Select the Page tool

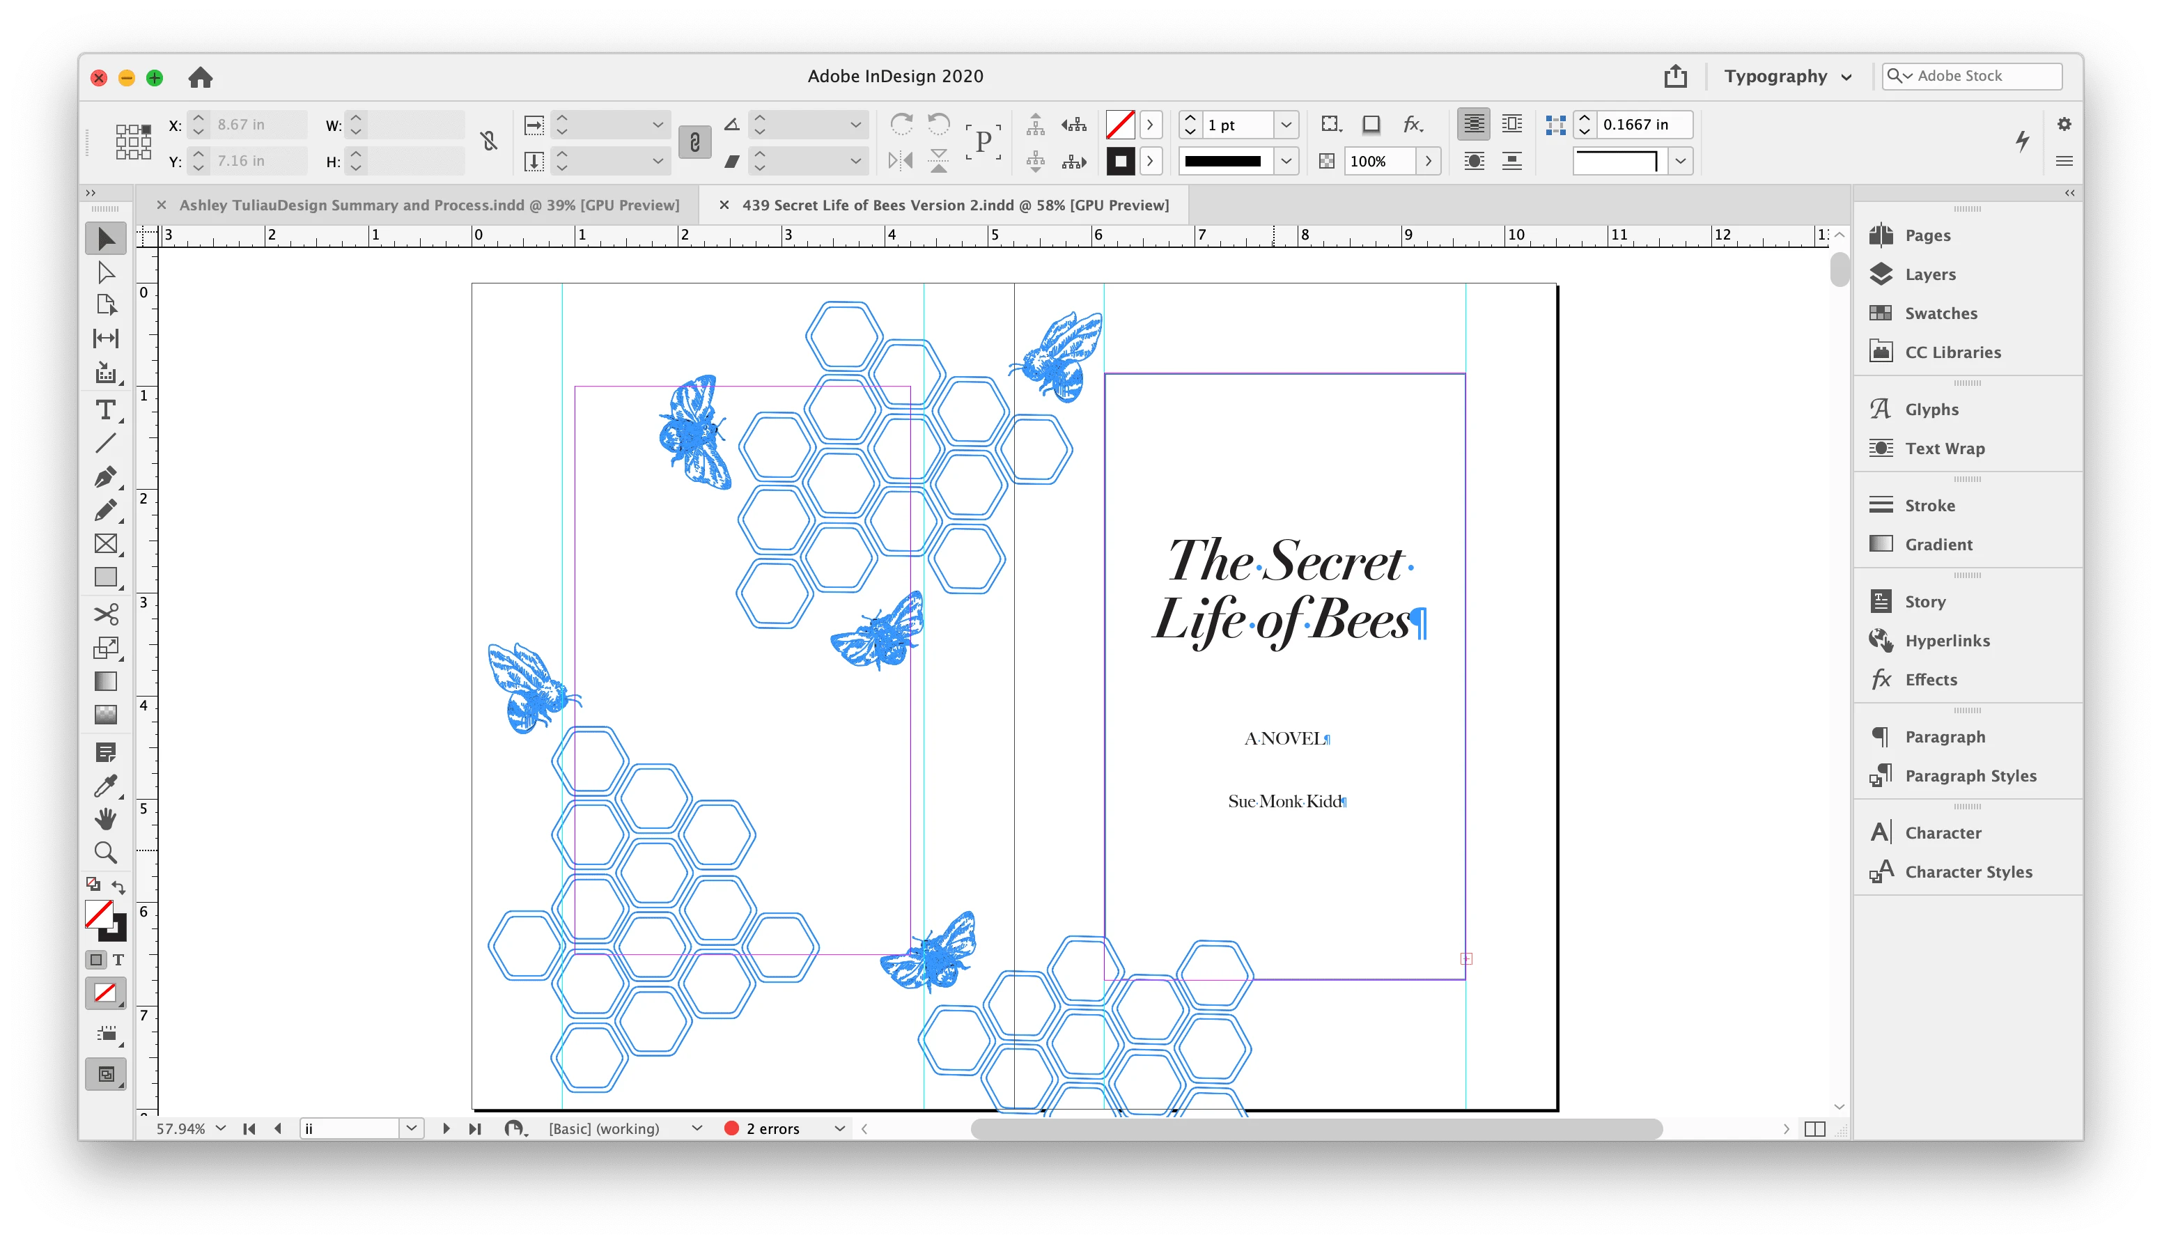pyautogui.click(x=105, y=305)
